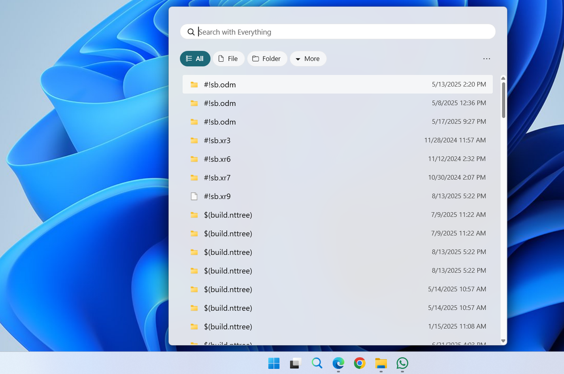564x374 pixels.
Task: Open WhatsApp from the taskbar
Action: tap(402, 363)
